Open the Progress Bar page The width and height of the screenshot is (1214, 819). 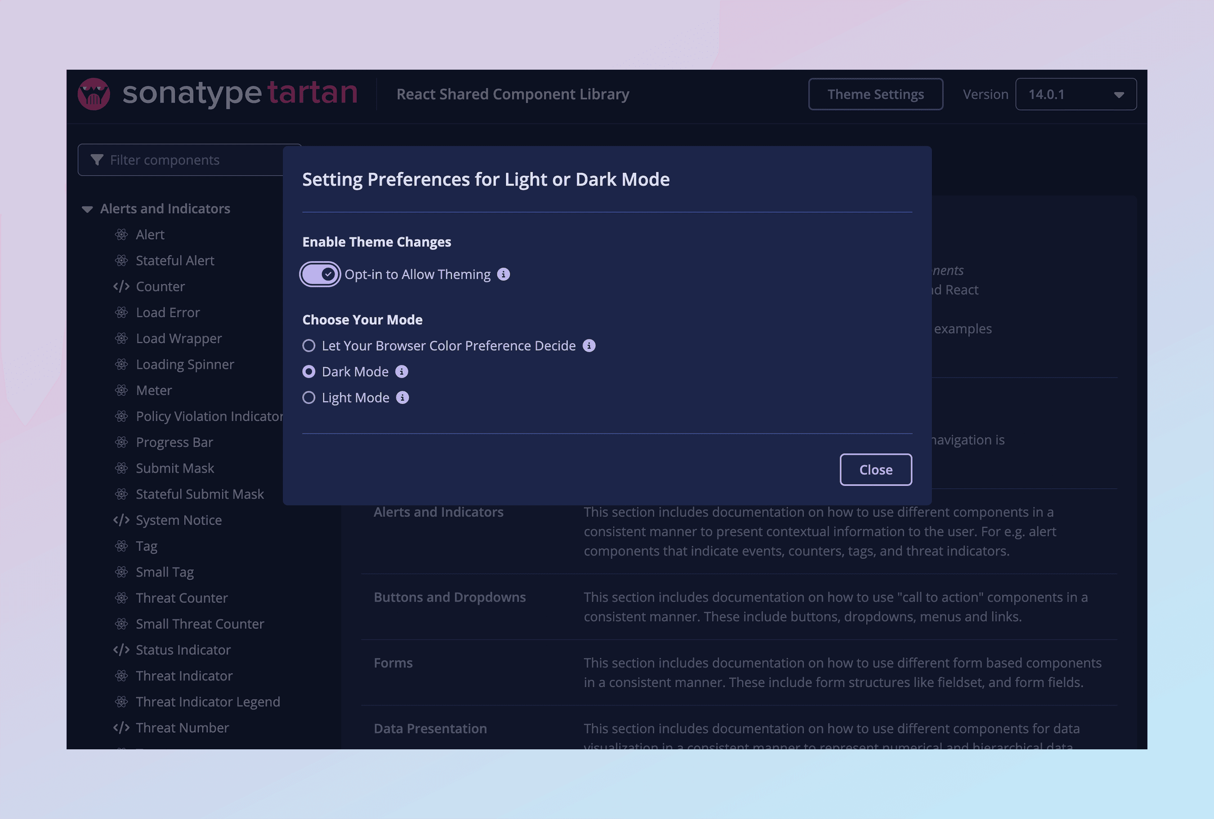coord(174,442)
